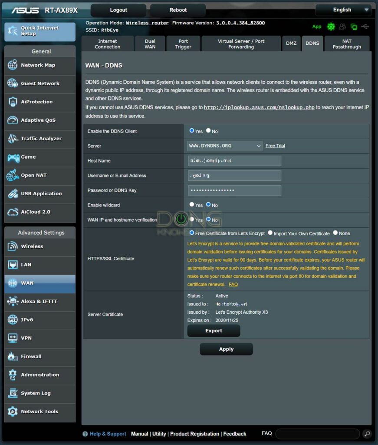Click the Apply button
378x445 pixels.
(226, 349)
